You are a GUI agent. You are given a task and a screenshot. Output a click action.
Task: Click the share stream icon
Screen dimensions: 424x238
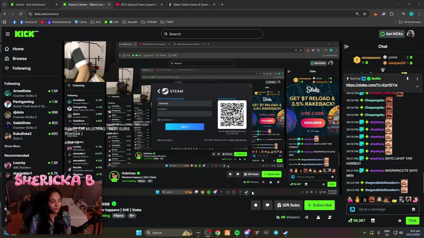point(306,217)
